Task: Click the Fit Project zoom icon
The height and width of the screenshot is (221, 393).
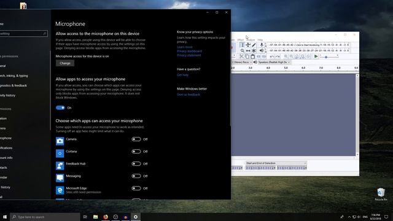Action: point(303,56)
